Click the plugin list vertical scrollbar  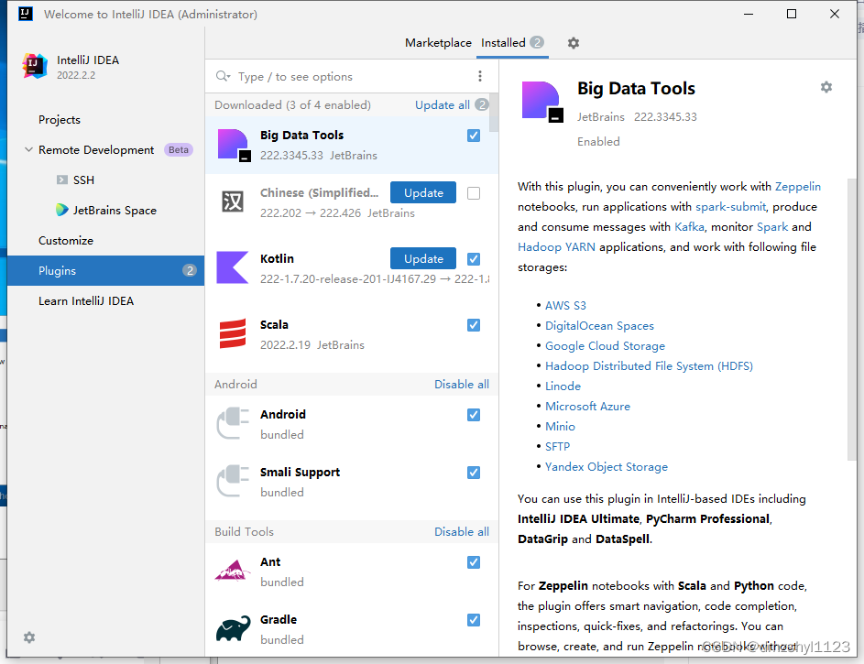pos(494,113)
